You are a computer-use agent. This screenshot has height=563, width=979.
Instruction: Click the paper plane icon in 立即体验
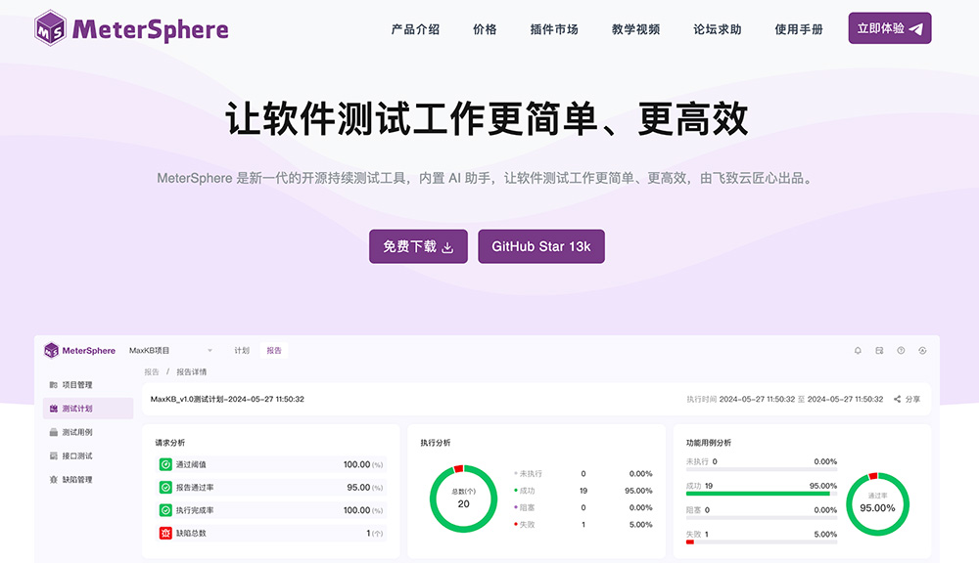(916, 28)
